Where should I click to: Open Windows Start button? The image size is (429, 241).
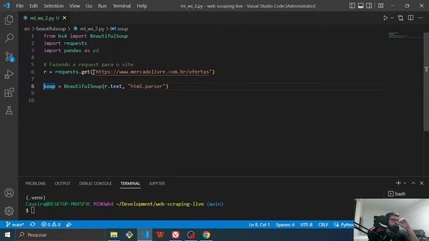[7, 235]
